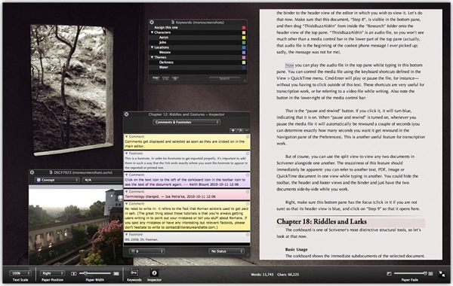
Task: Collapse the purple Comment note
Action: [127, 175]
